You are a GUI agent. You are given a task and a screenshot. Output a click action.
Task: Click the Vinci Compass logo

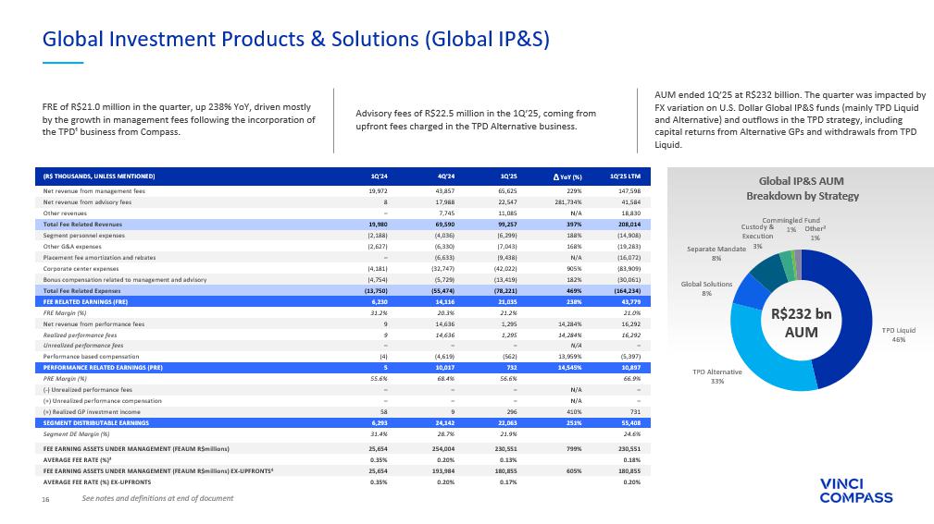tap(856, 491)
